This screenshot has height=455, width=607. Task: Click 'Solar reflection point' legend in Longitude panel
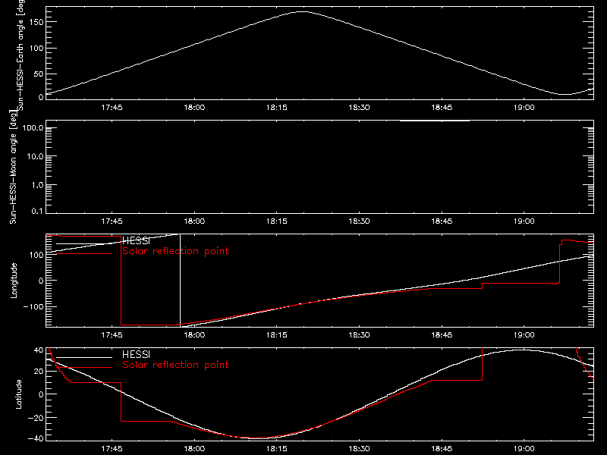pyautogui.click(x=175, y=251)
